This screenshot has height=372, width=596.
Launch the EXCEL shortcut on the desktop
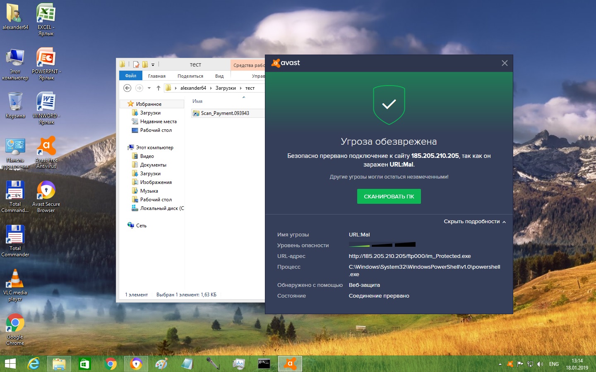46,19
